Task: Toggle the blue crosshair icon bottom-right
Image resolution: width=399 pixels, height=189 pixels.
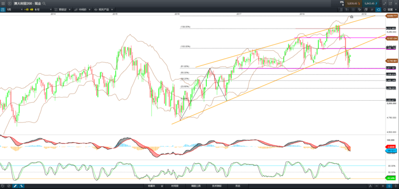Action: pos(389,186)
